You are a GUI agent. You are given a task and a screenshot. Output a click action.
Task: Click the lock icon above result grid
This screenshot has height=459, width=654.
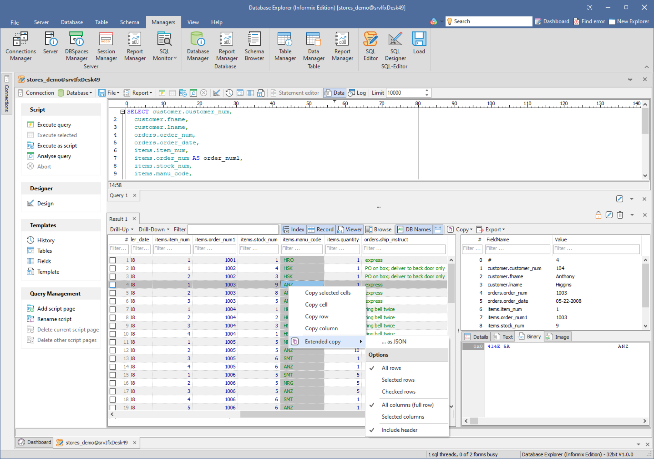(x=598, y=215)
